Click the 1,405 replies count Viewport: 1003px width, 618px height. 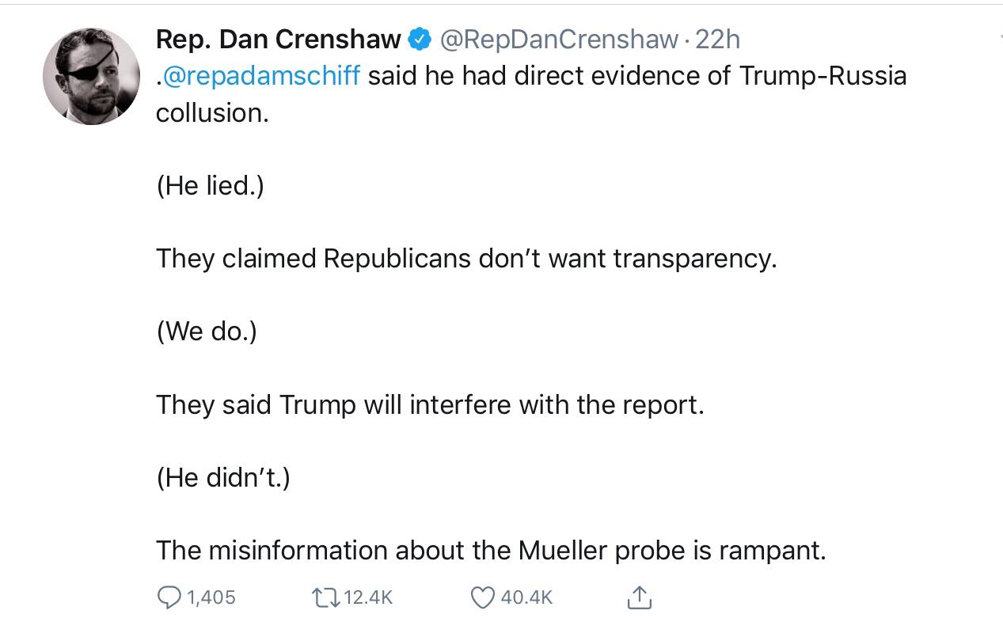click(x=211, y=597)
